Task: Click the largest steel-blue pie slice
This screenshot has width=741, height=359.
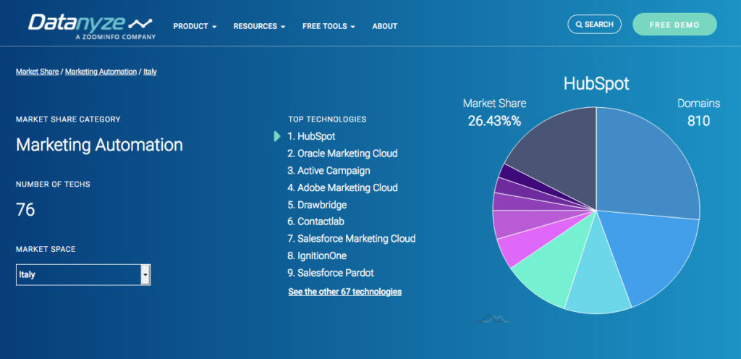Action: (x=643, y=165)
